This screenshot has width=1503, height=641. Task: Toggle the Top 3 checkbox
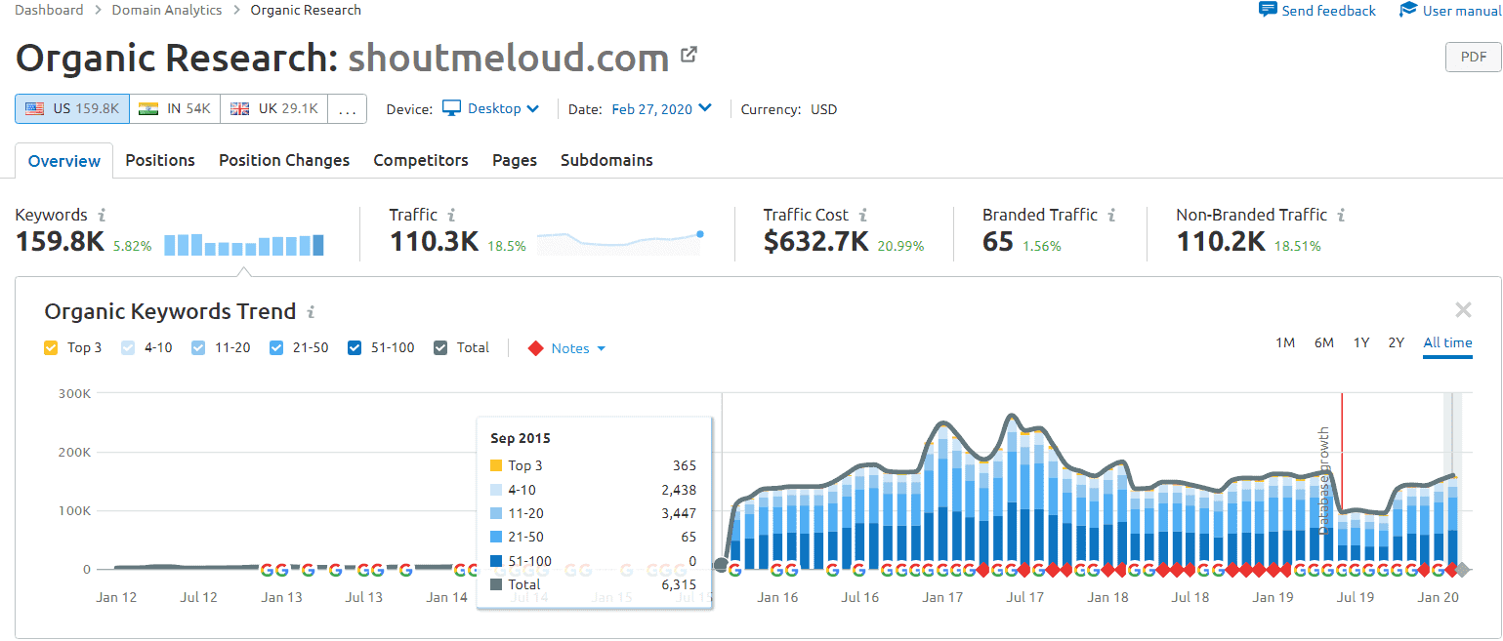(52, 347)
